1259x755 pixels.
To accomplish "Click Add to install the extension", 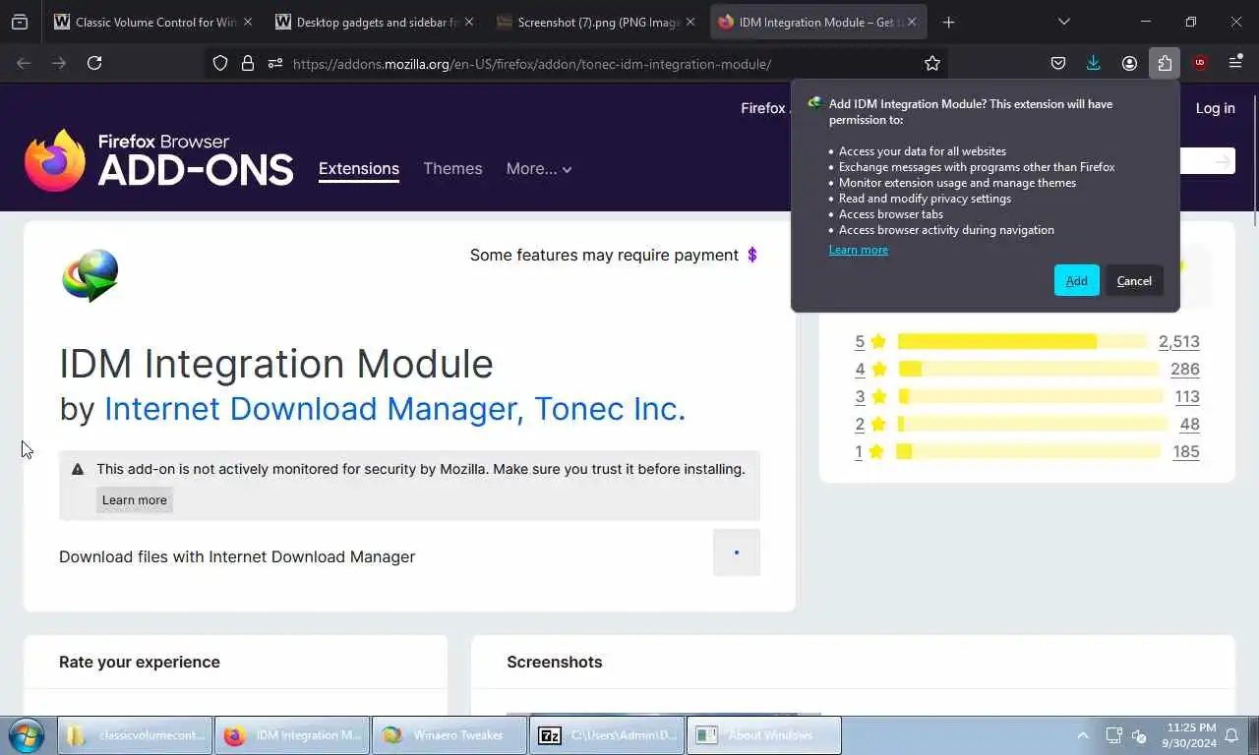I will [1076, 280].
